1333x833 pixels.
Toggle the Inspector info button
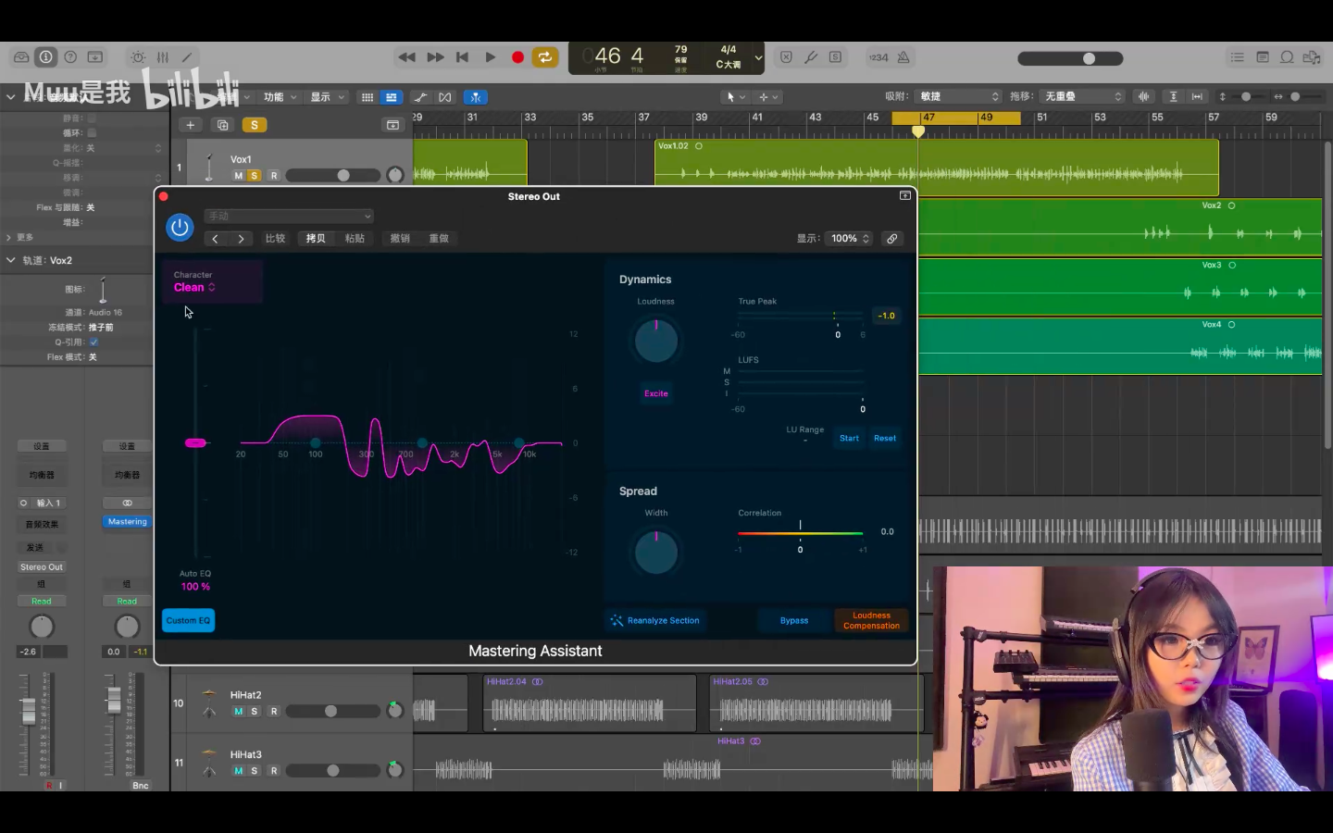coord(45,57)
